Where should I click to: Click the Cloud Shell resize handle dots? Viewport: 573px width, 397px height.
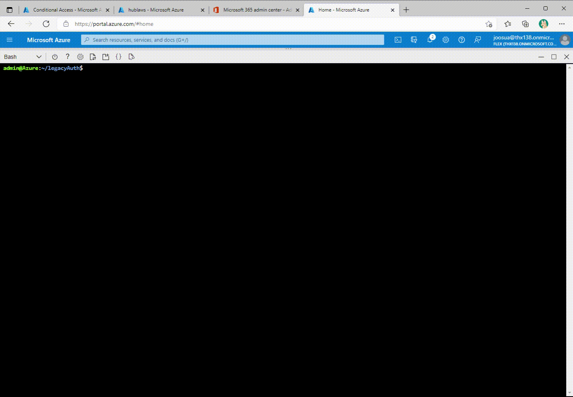(x=288, y=49)
